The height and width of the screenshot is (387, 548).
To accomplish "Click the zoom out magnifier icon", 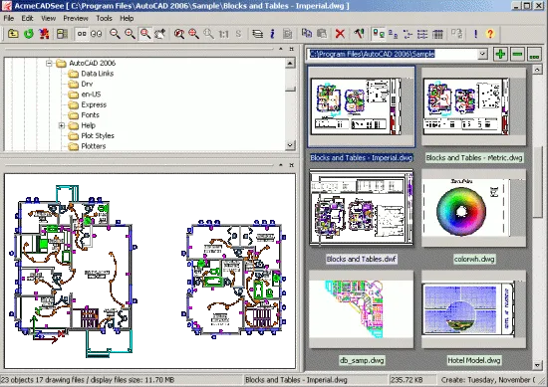I will [x=115, y=34].
